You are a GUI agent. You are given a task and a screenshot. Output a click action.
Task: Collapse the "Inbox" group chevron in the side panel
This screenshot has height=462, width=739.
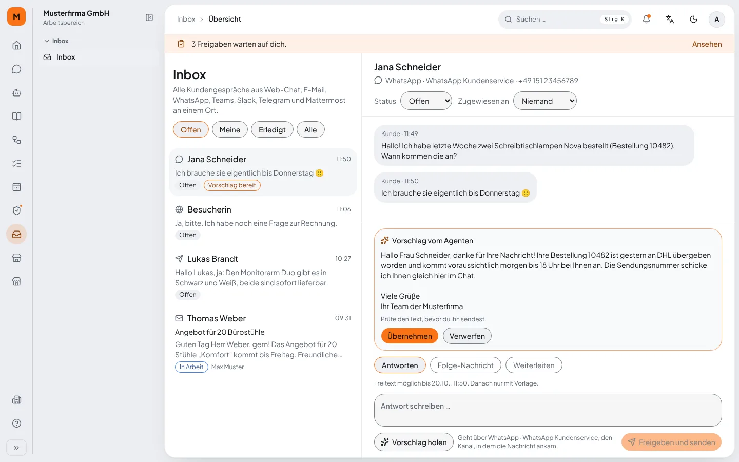[47, 41]
